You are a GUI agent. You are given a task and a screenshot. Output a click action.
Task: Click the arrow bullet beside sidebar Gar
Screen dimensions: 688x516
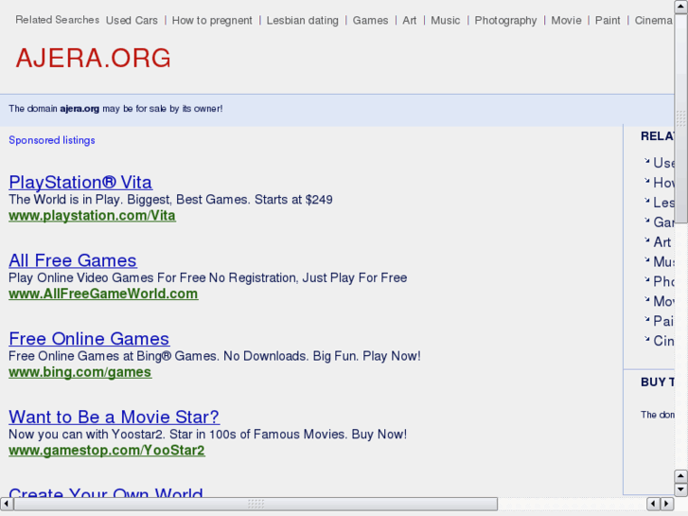646,221
